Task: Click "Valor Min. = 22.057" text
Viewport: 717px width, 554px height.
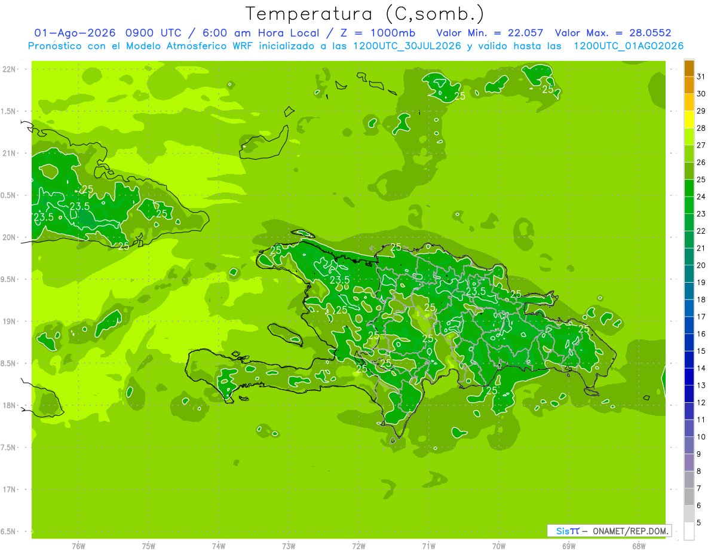Action: (490, 32)
